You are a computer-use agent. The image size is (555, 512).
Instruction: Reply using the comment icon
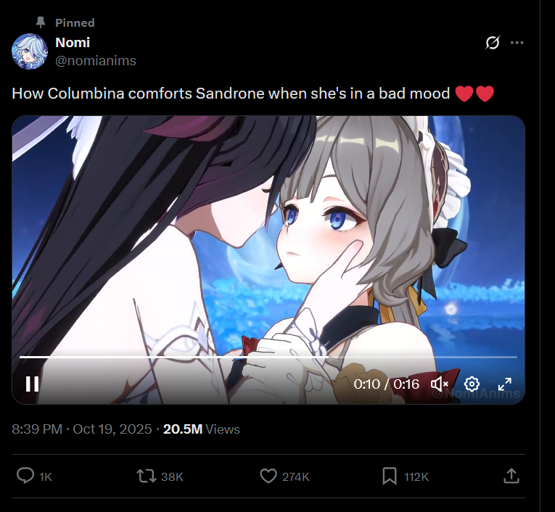[25, 476]
